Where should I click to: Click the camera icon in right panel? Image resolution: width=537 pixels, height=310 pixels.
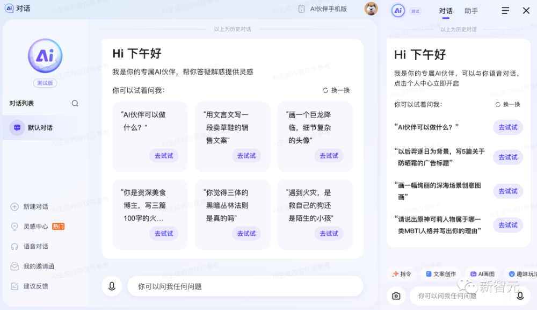point(396,295)
